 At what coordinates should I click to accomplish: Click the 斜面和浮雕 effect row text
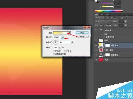click(110, 37)
